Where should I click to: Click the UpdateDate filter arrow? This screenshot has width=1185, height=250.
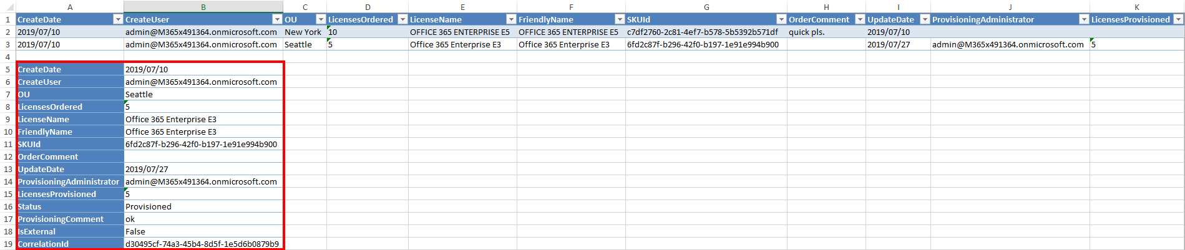(x=925, y=19)
